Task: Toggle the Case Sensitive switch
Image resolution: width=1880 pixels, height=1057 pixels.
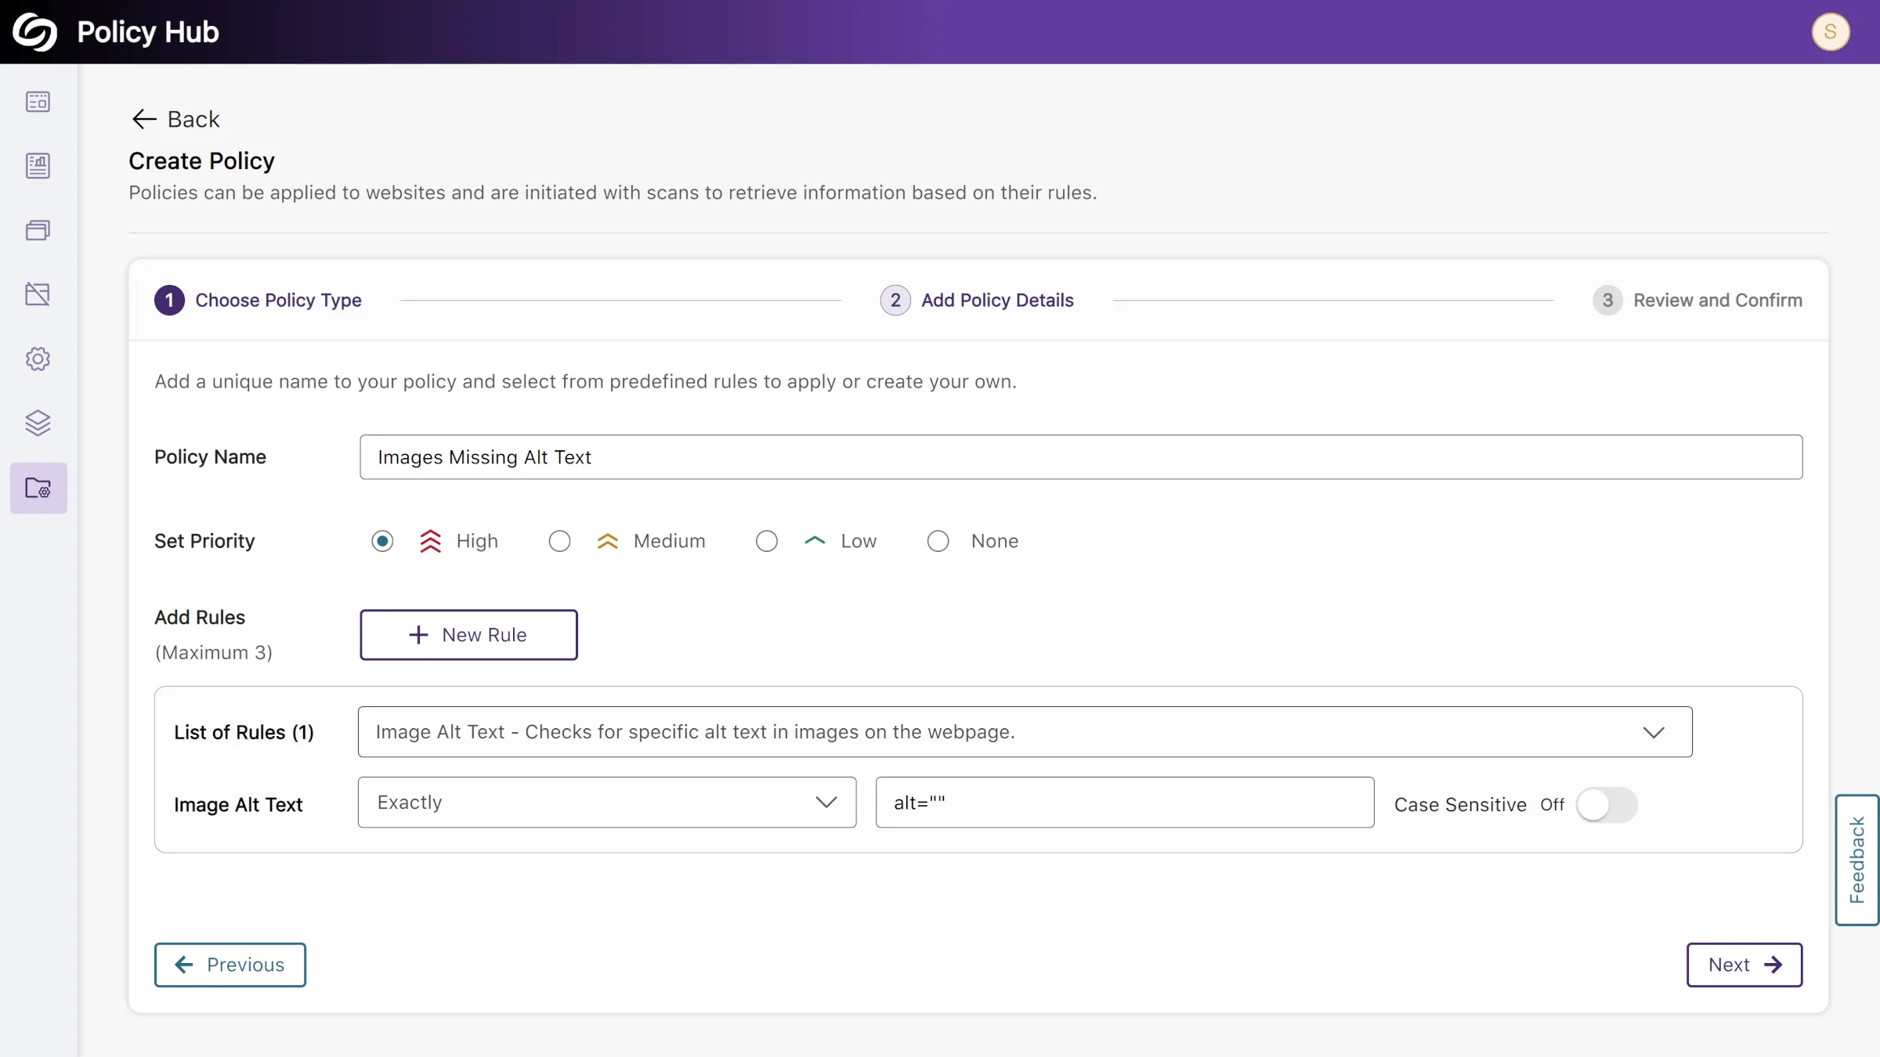Action: tap(1607, 805)
